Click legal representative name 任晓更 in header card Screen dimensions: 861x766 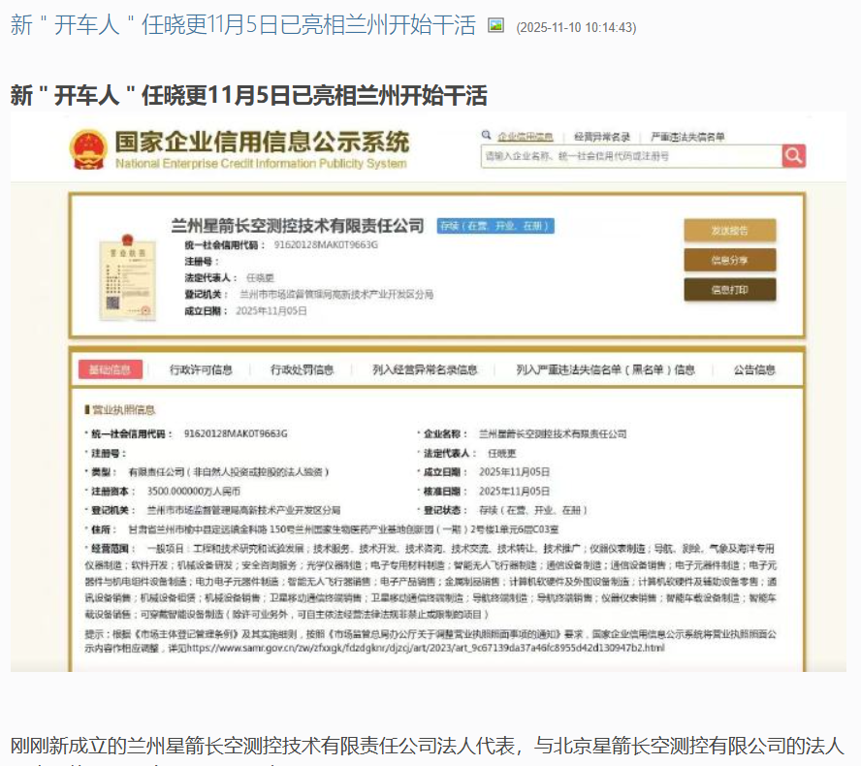point(260,278)
